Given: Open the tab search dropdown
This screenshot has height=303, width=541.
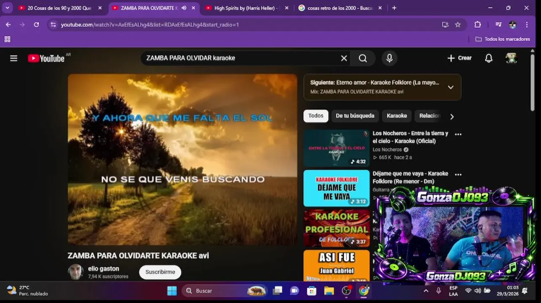Looking at the screenshot, I should pyautogui.click(x=7, y=8).
